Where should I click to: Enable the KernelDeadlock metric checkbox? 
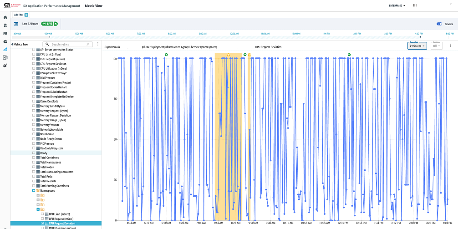33,101
